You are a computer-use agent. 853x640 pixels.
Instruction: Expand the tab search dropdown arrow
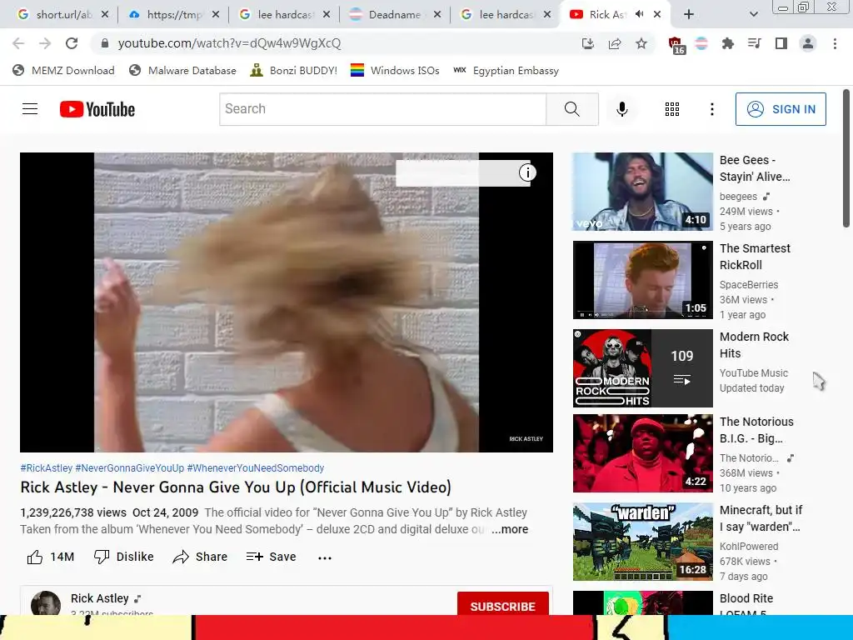pos(753,15)
